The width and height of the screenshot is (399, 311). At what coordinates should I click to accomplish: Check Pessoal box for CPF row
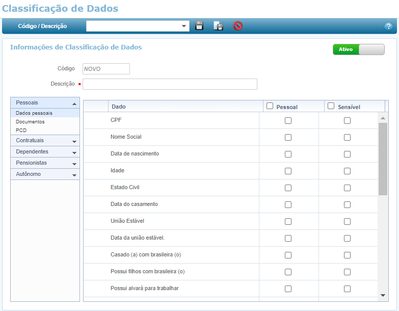(x=288, y=121)
